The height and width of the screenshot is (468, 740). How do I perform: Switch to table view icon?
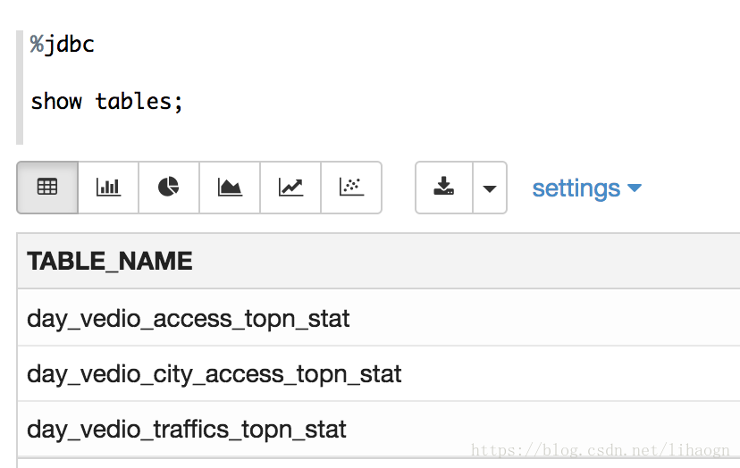coord(47,188)
